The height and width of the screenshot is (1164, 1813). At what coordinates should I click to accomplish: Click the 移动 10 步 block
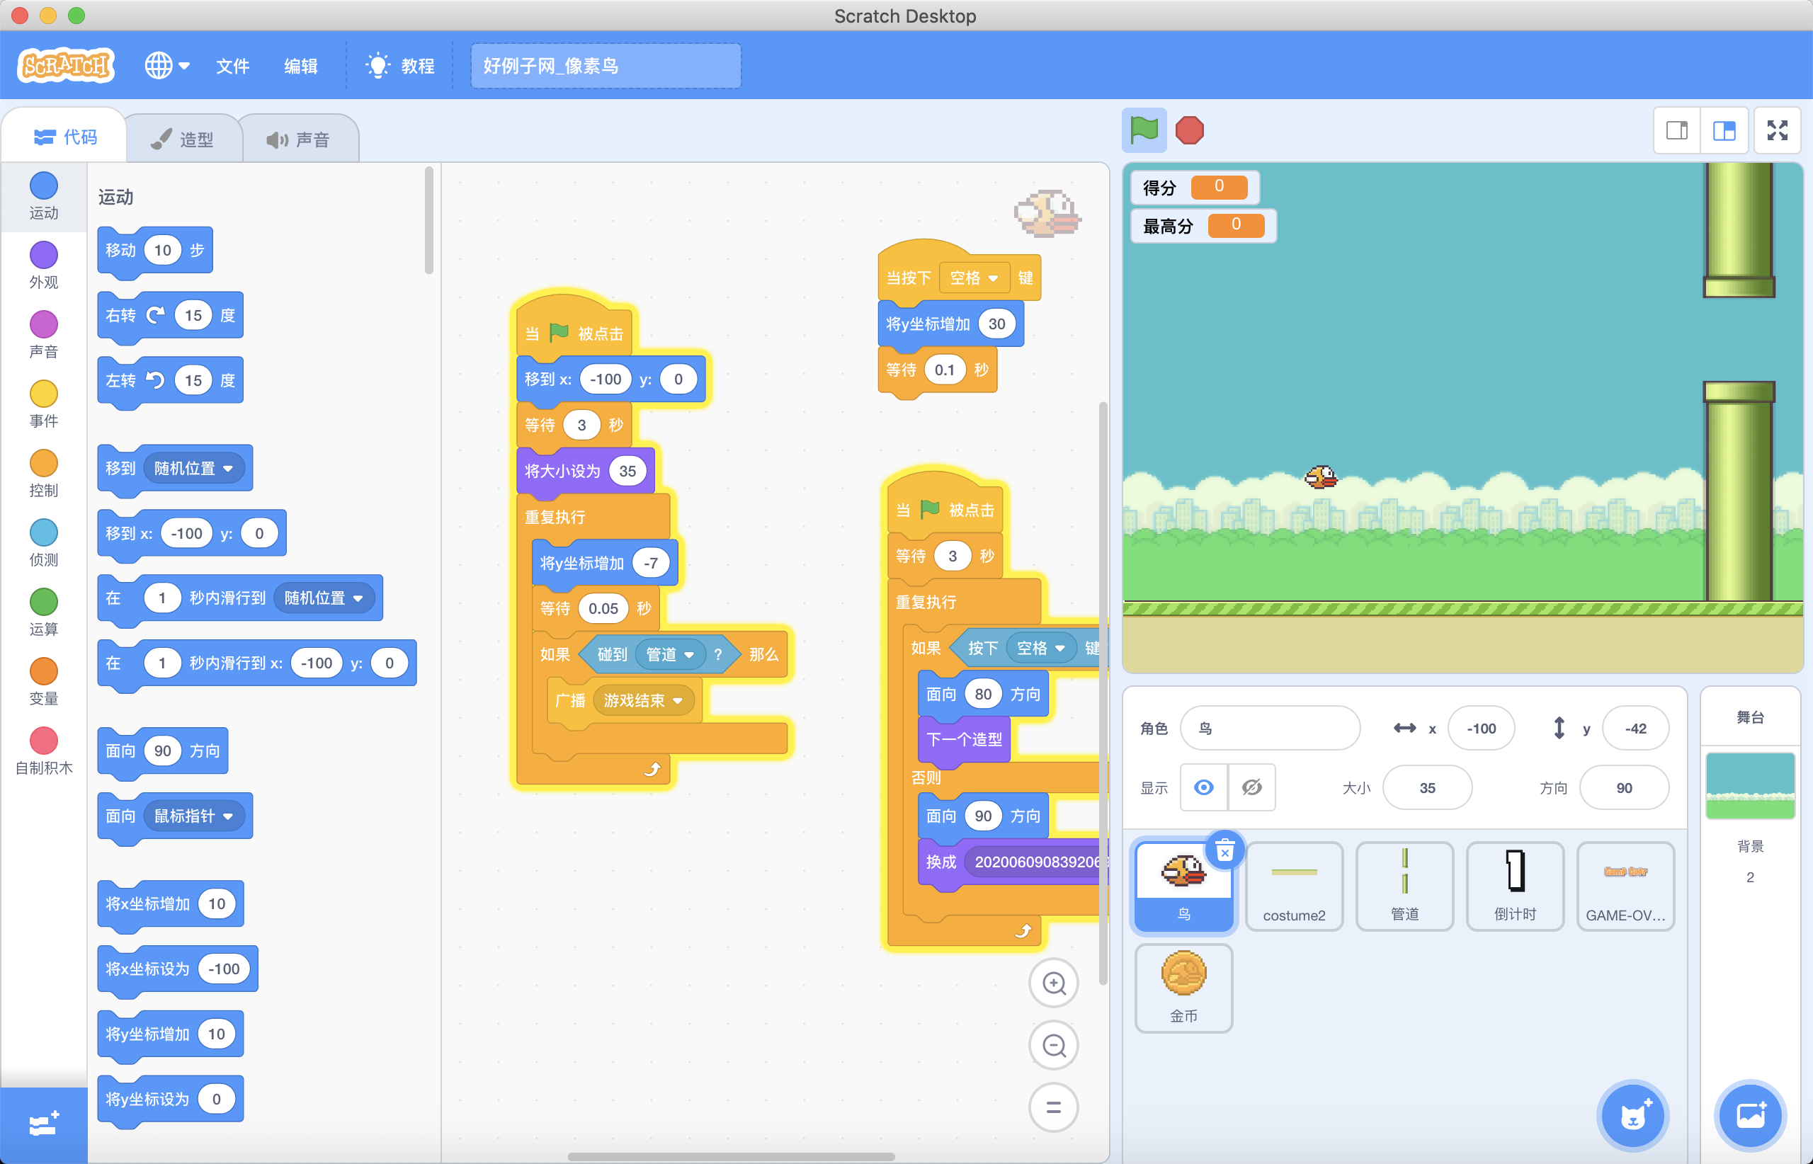coord(155,250)
